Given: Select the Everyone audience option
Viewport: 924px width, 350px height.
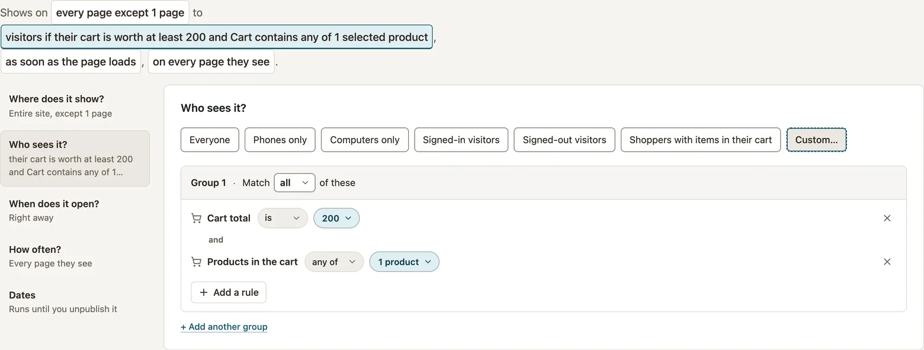Looking at the screenshot, I should click(210, 140).
